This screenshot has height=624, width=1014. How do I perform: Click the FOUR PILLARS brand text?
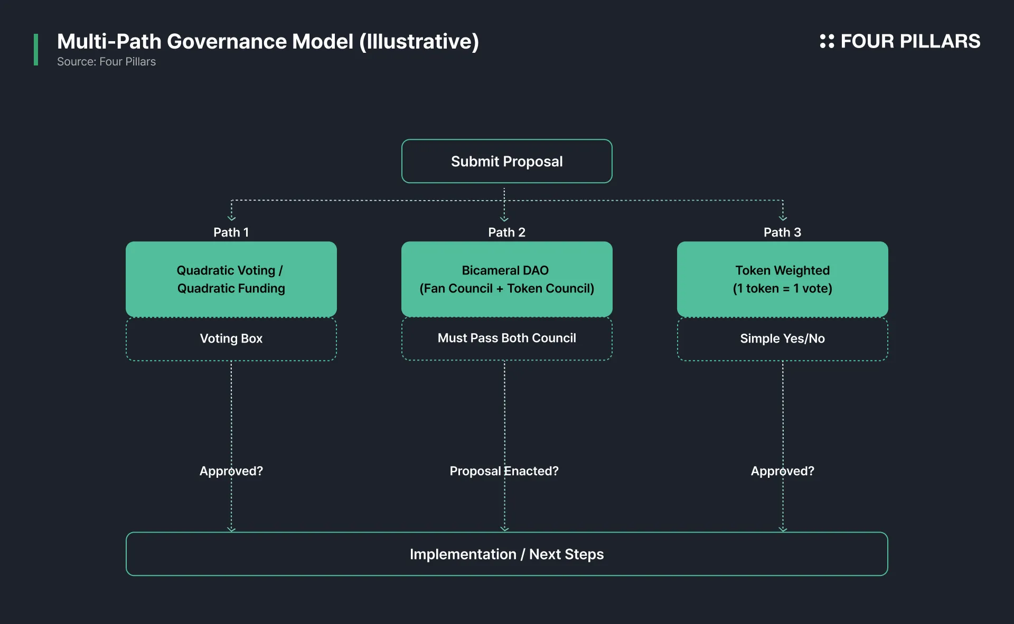click(x=910, y=41)
